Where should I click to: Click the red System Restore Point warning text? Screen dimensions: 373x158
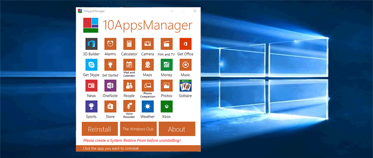point(132,141)
